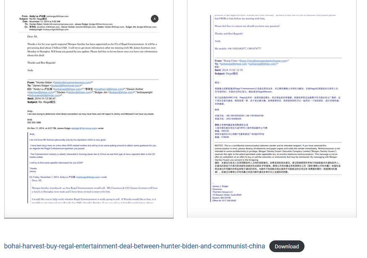This screenshot has height=258, width=367.
Task: Click the 'Subject: Re: Regal' line
Action: [42, 102]
